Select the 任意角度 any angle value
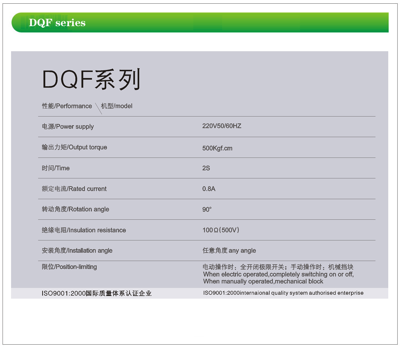The width and height of the screenshot is (400, 347). click(229, 250)
